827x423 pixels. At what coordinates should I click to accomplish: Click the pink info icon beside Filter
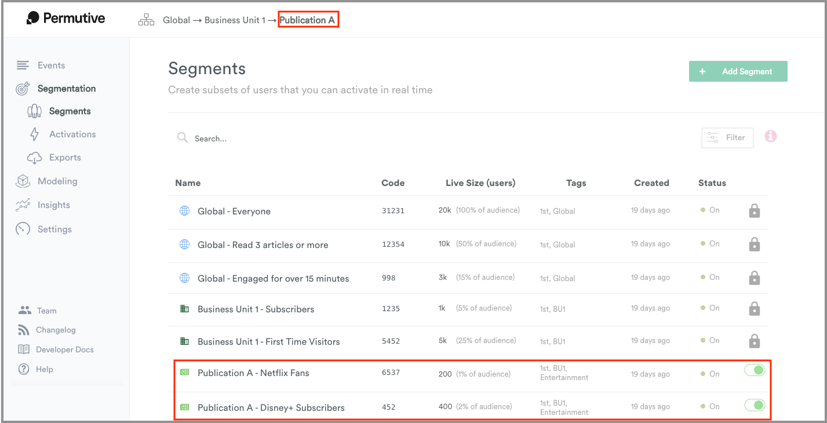(770, 136)
